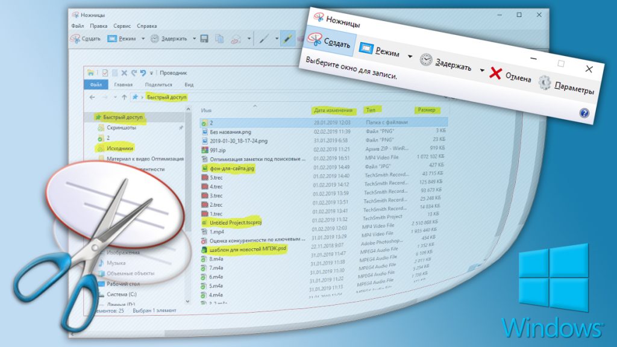Viewport: 617px width, 347px height.
Task: Open Параметры with the gear icon
Action: pos(566,86)
